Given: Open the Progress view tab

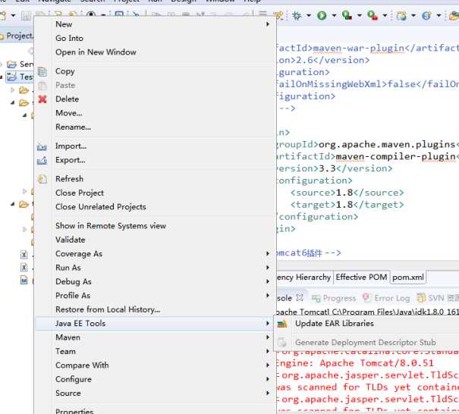Looking at the screenshot, I should 334,298.
